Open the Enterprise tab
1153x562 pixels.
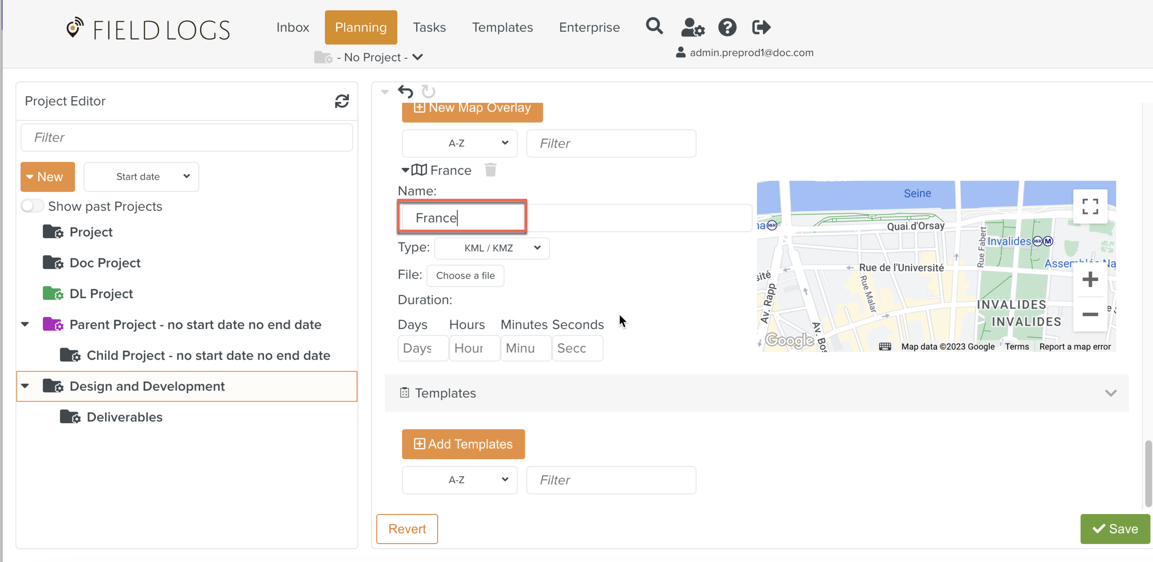[589, 27]
